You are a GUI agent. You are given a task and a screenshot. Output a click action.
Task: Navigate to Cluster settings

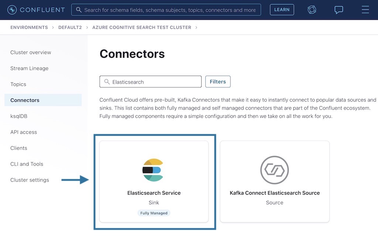(x=30, y=180)
